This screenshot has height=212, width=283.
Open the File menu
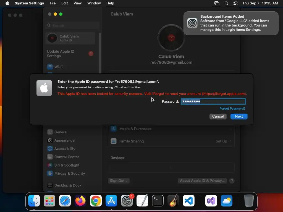click(53, 3)
